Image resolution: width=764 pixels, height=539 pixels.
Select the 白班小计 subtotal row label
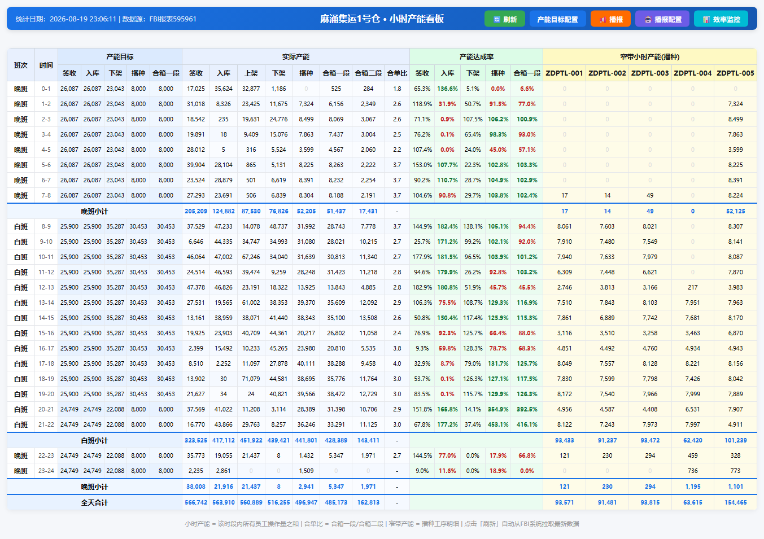pos(94,440)
